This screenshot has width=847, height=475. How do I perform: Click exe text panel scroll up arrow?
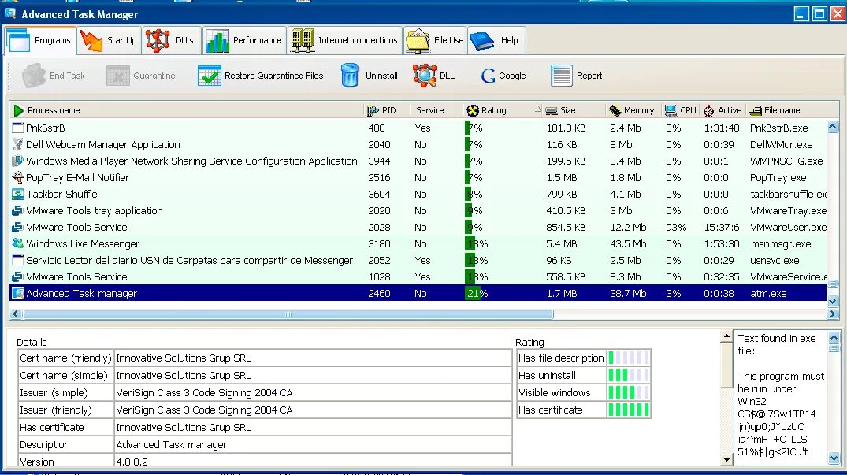tap(834, 338)
